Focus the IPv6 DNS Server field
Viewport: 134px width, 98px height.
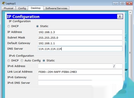pos(80,83)
